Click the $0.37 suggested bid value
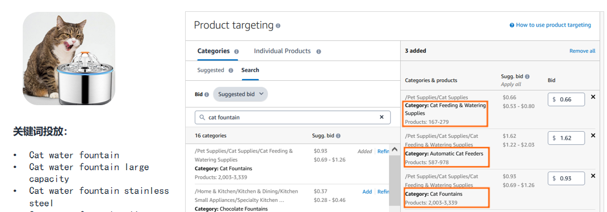The height and width of the screenshot is (212, 607). tap(320, 192)
